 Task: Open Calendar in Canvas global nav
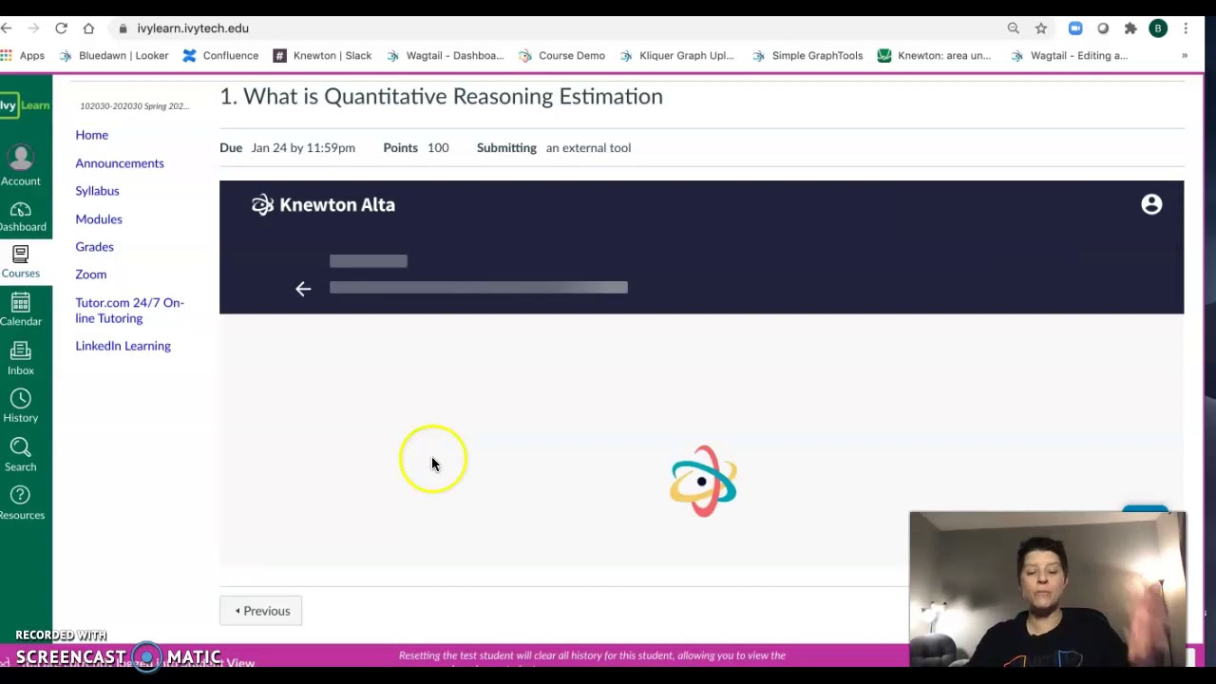click(21, 310)
